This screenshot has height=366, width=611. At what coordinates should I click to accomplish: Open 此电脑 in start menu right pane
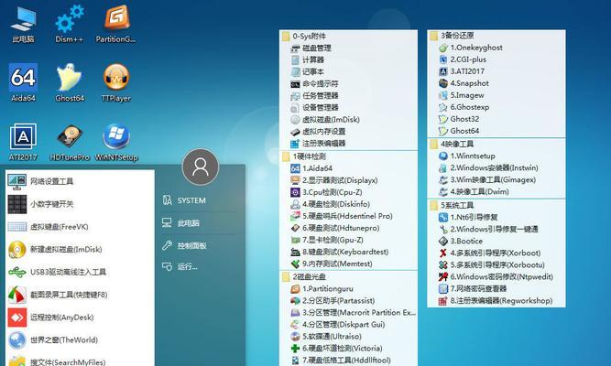pos(180,223)
